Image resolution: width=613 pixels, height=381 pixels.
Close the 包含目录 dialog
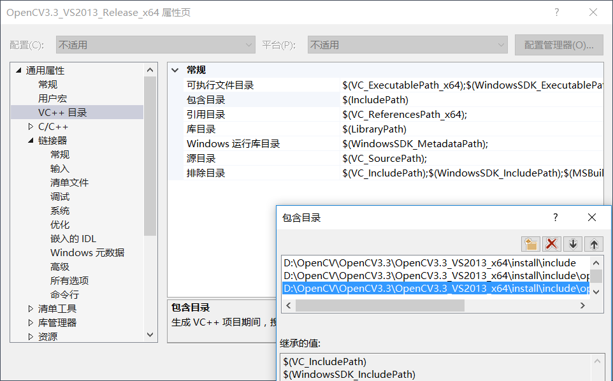(592, 217)
